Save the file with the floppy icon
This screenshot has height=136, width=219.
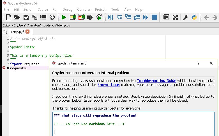click(26, 17)
